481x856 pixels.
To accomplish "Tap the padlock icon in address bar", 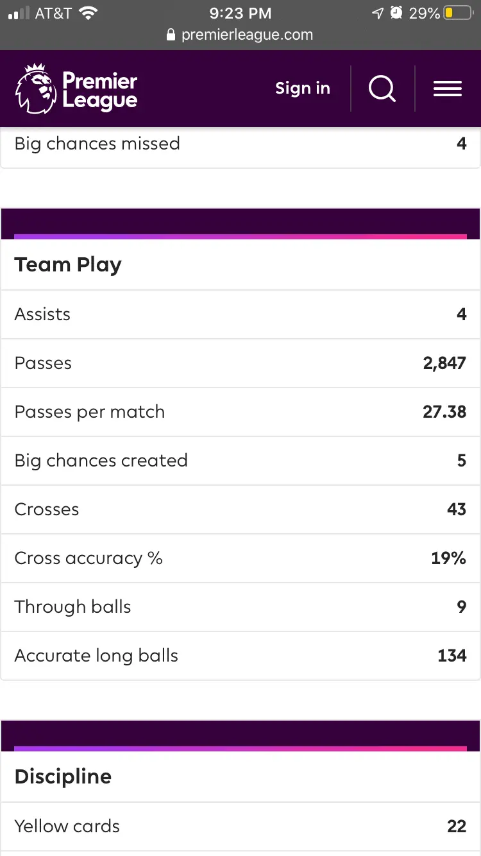I will tap(171, 35).
